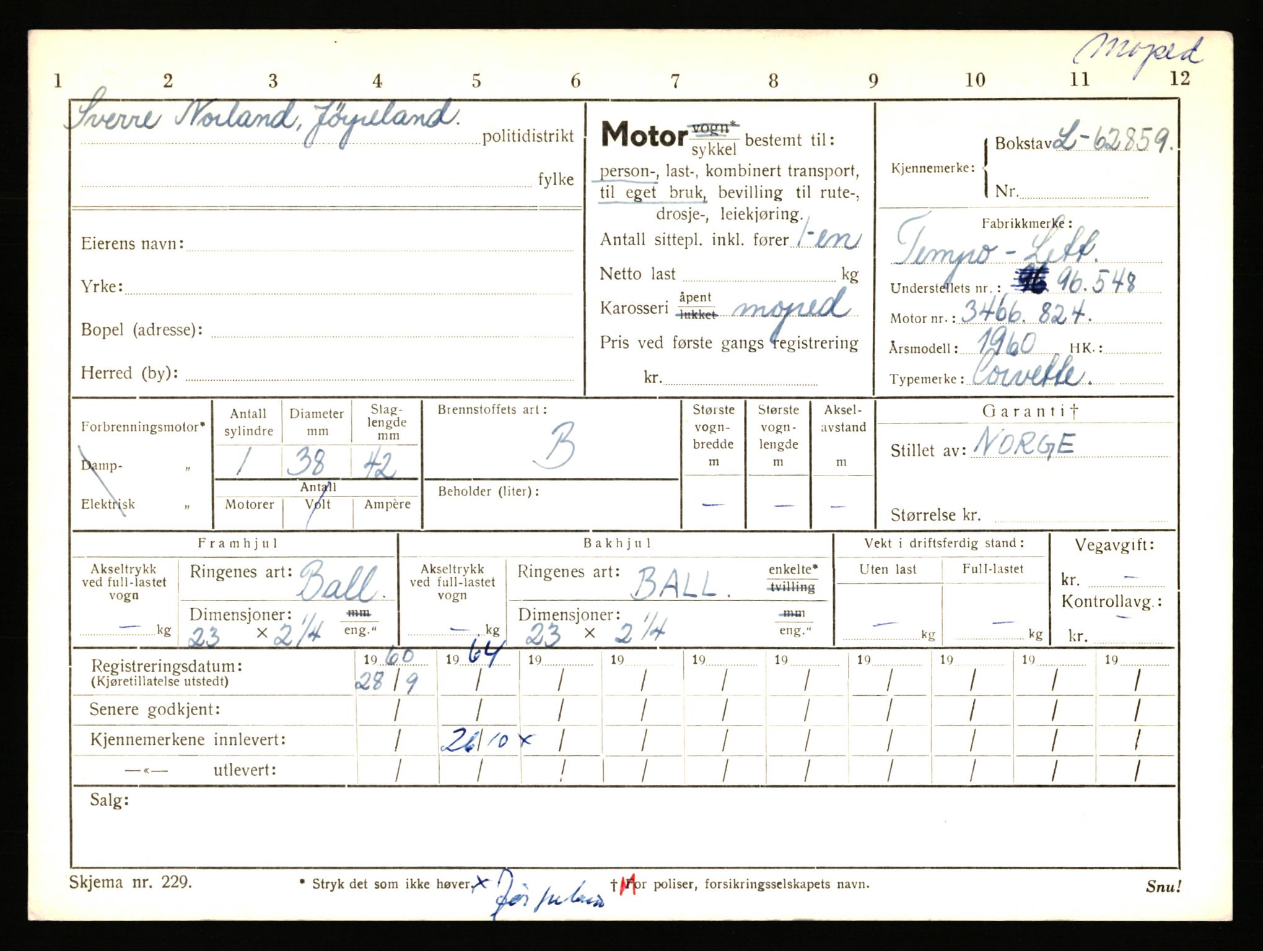Select the 'Senere godkjent:' row label
Image resolution: width=1263 pixels, height=951 pixels.
click(154, 710)
